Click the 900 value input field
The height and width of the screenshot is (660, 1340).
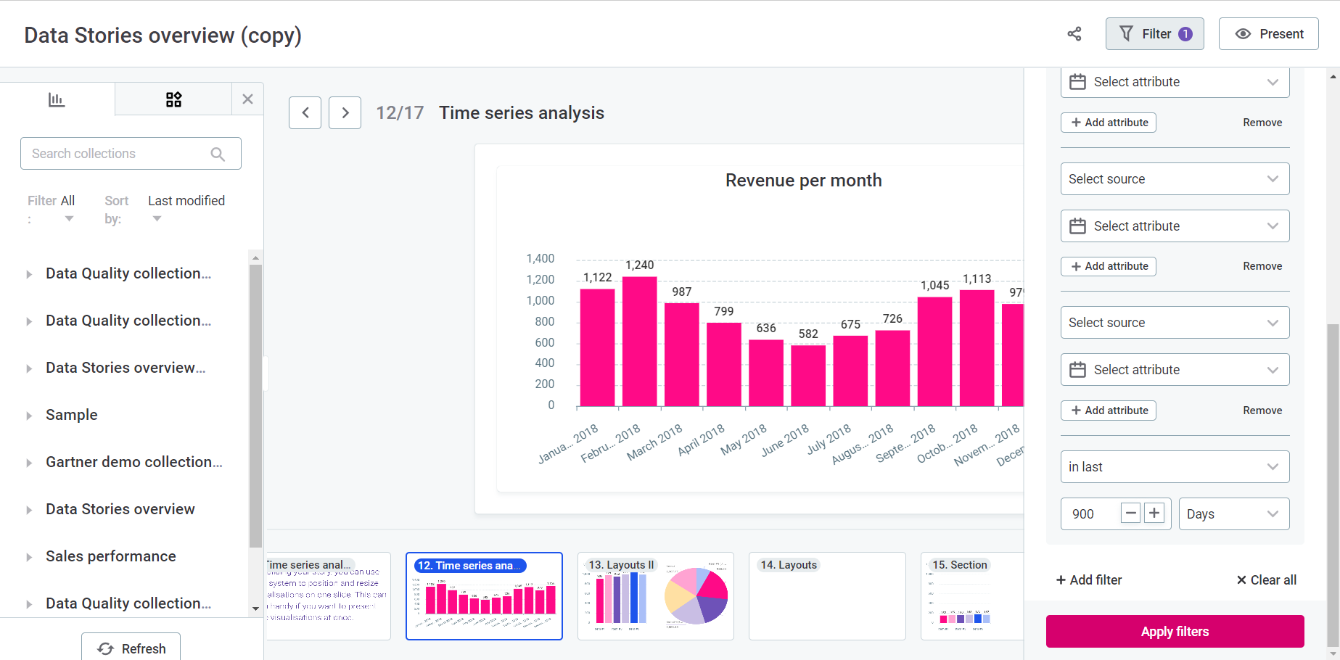[x=1091, y=514]
